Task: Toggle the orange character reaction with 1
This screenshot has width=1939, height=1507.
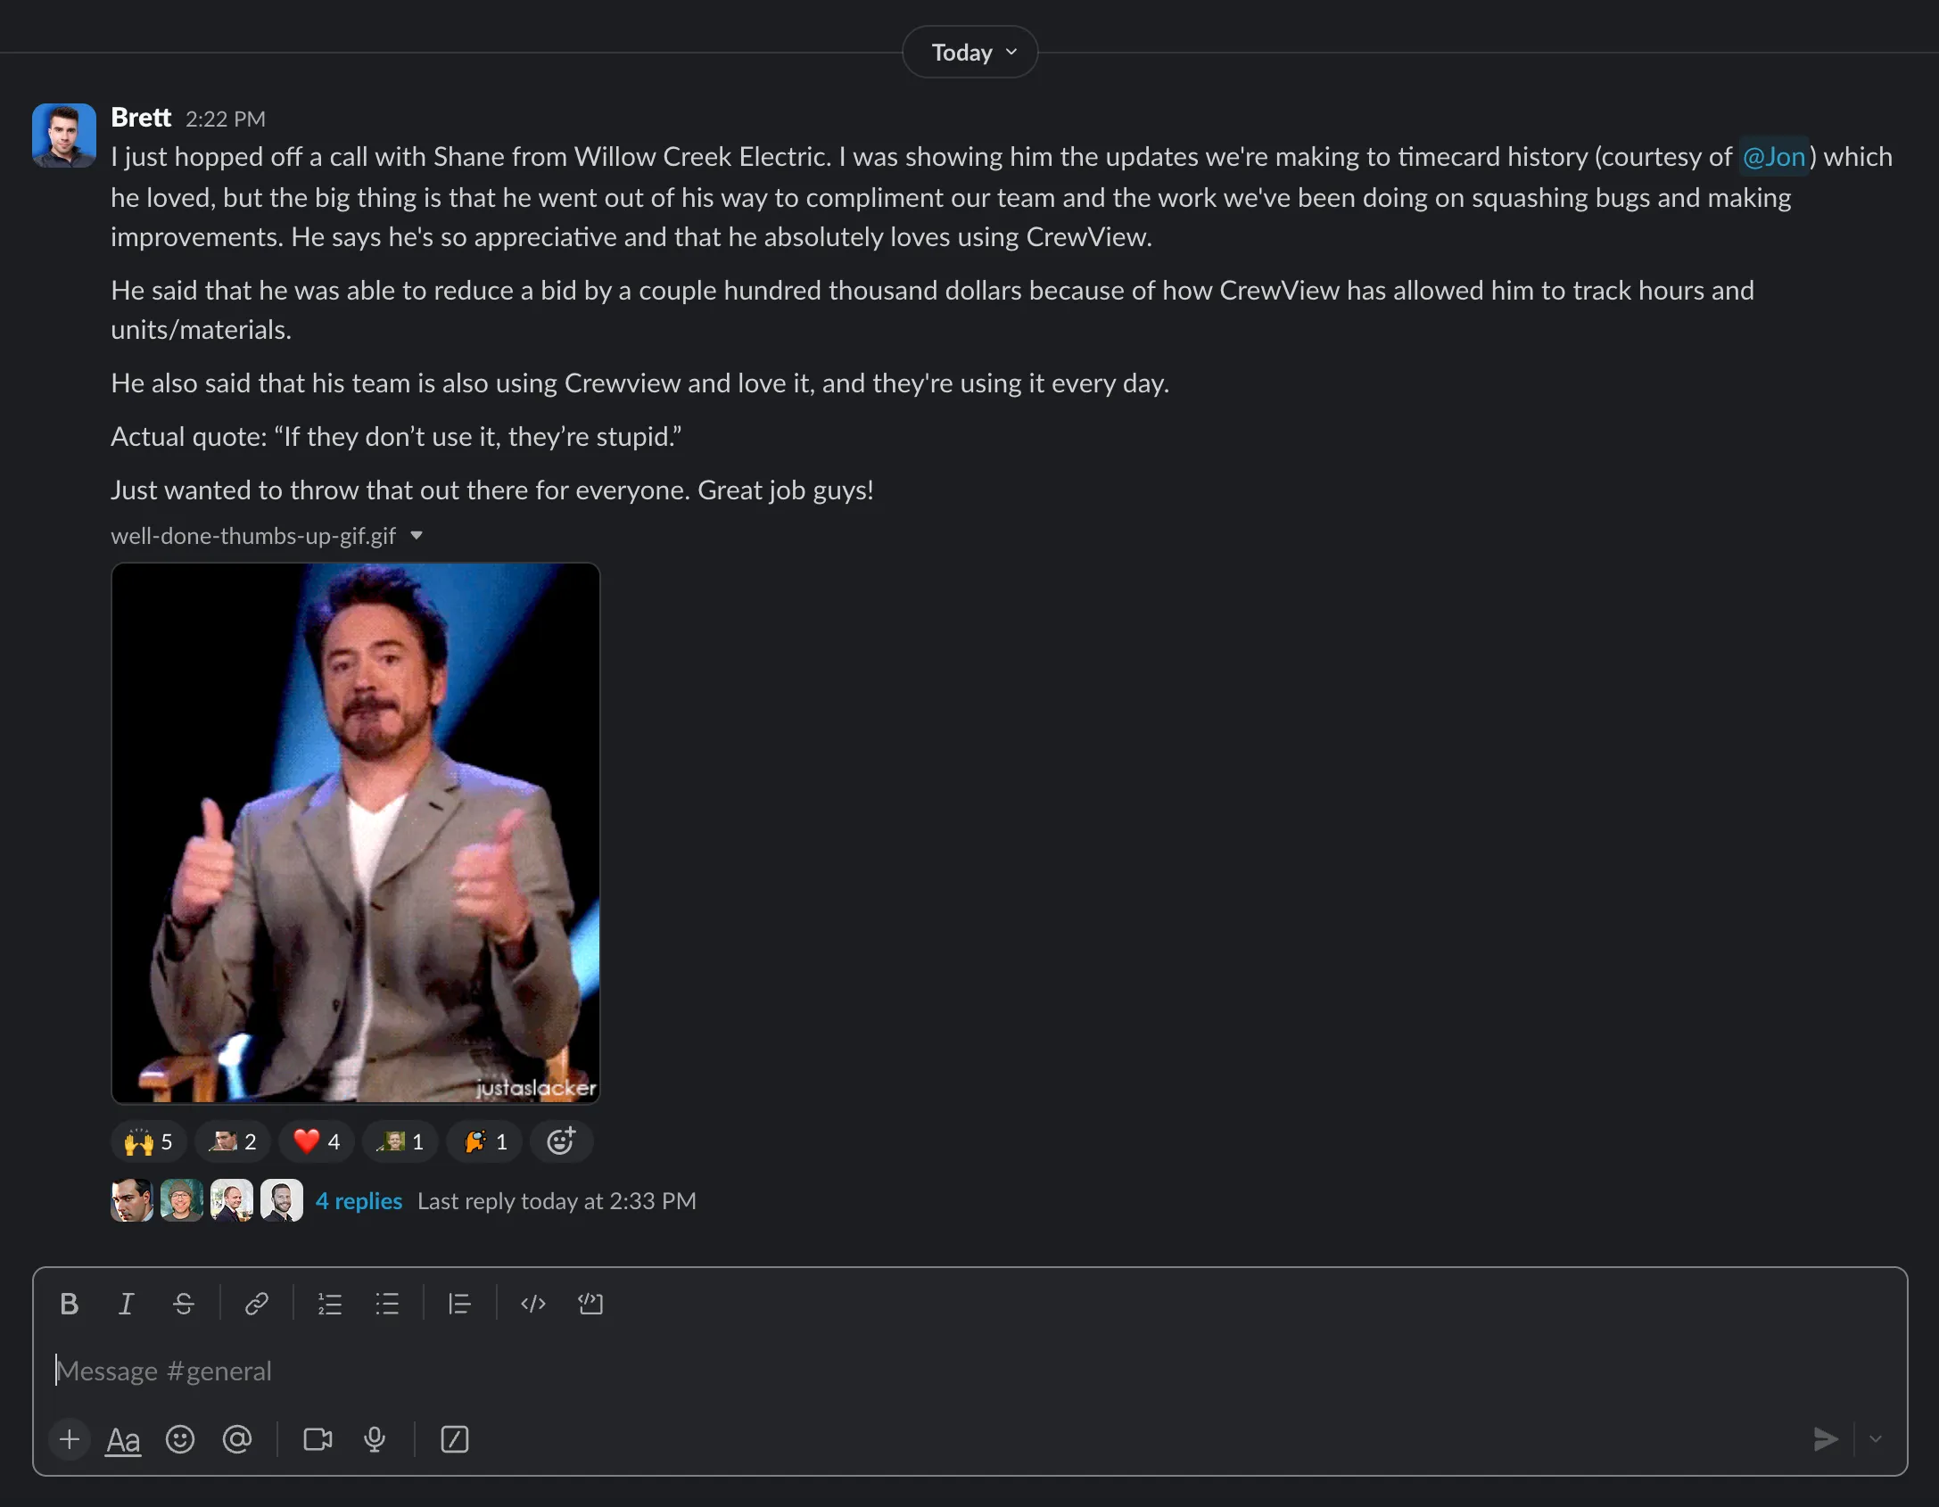Action: [x=484, y=1141]
